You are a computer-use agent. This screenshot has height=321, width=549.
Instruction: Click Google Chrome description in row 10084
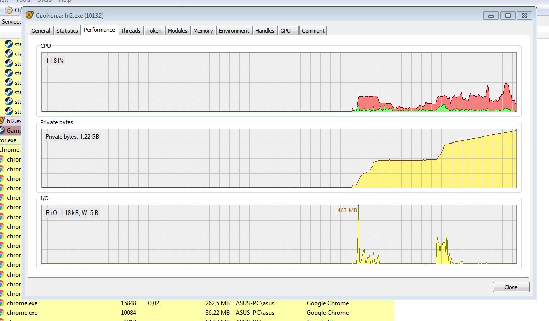(x=328, y=313)
